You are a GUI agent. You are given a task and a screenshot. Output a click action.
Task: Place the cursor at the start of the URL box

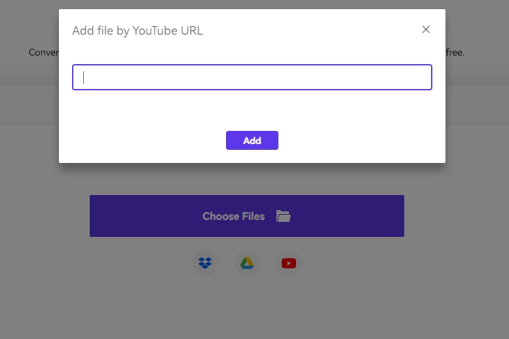point(84,77)
